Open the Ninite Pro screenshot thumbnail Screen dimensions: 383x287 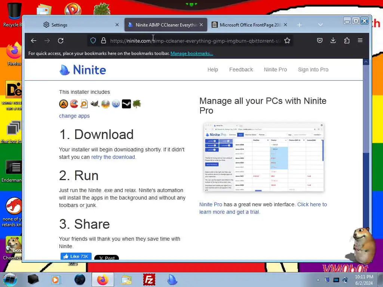(264, 157)
